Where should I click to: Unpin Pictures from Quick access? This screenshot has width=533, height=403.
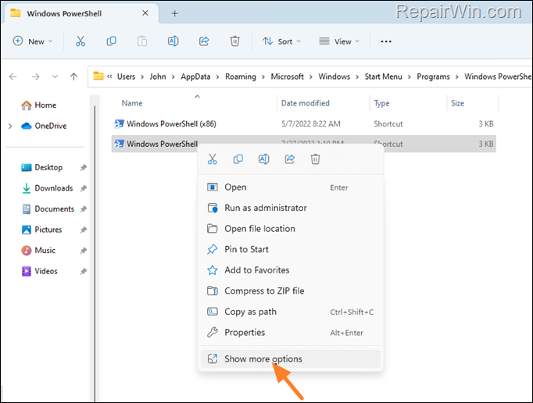(84, 230)
